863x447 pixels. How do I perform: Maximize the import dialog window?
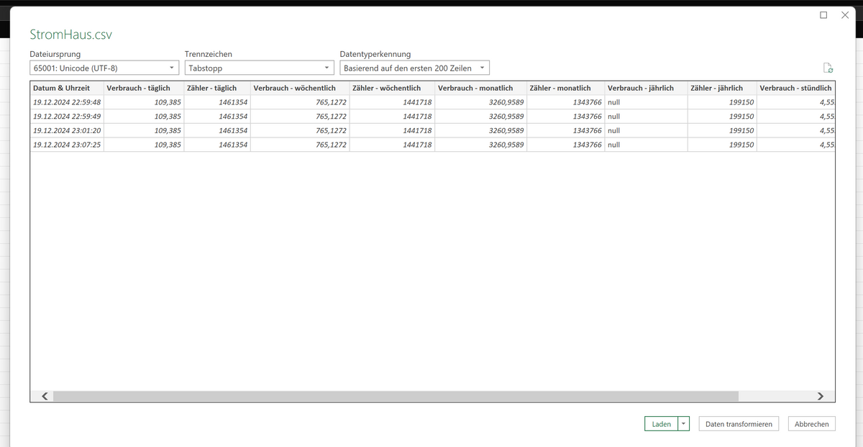pos(823,15)
